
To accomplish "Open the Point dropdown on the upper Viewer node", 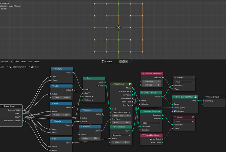I will [x=184, y=82].
